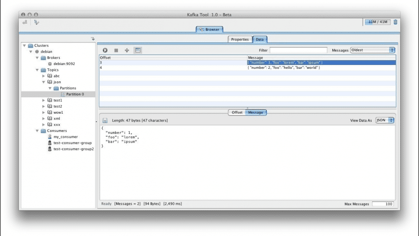Click the JSON message text area
This screenshot has height=236, width=419.
click(x=248, y=162)
